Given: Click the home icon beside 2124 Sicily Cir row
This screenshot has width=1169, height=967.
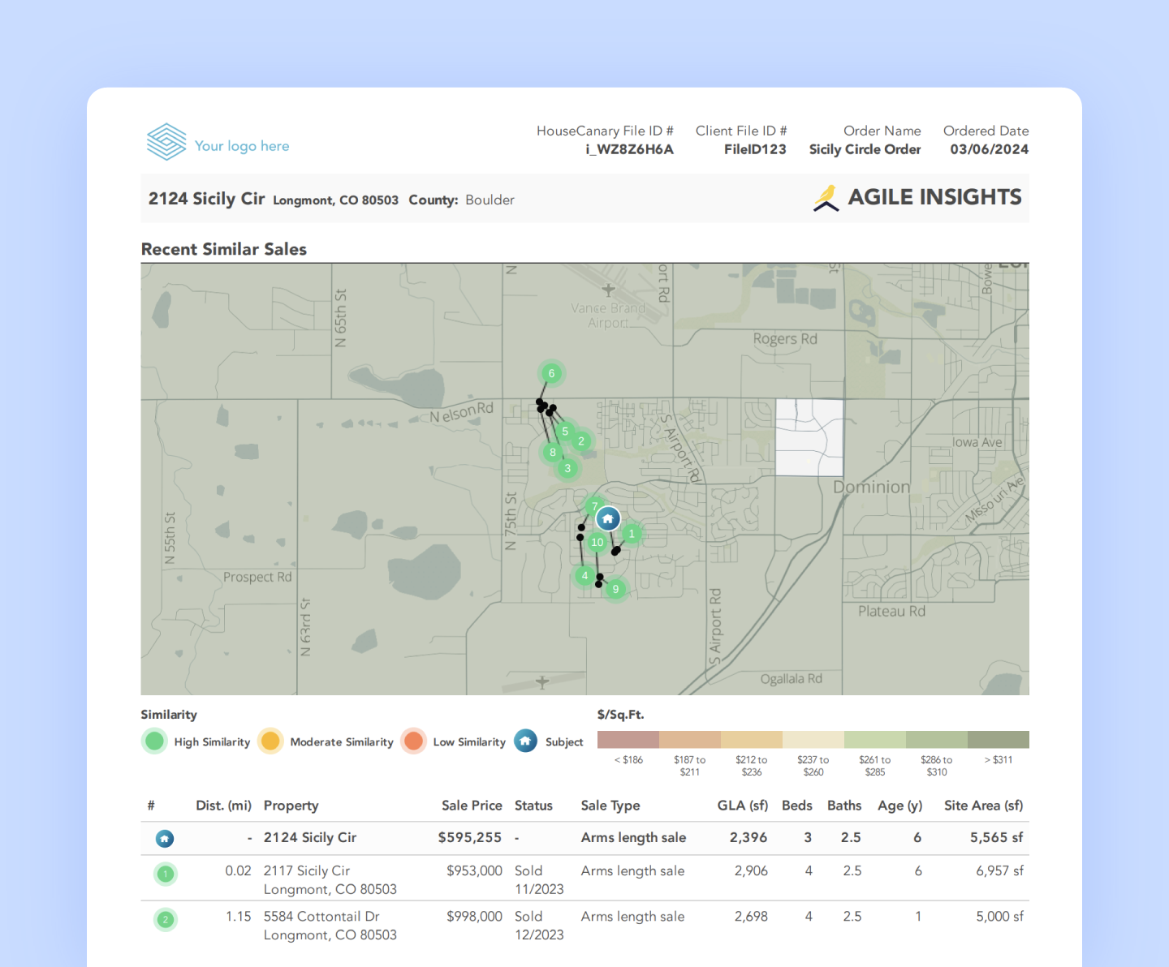Looking at the screenshot, I should [x=165, y=838].
